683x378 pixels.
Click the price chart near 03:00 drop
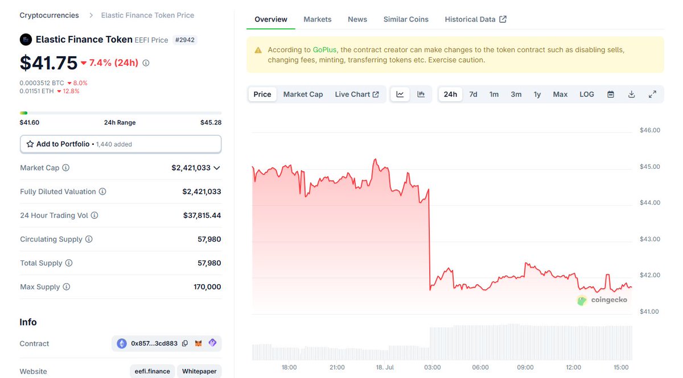(430, 239)
